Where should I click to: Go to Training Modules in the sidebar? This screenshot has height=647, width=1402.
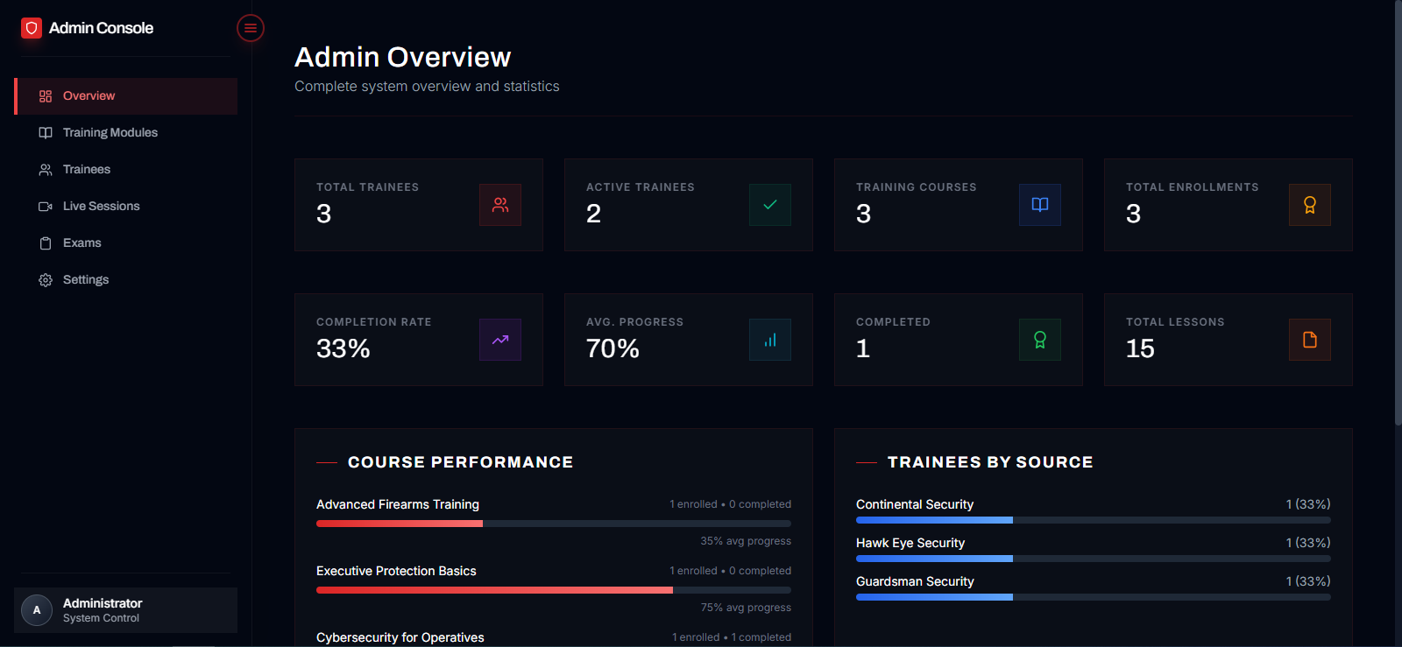click(x=110, y=133)
